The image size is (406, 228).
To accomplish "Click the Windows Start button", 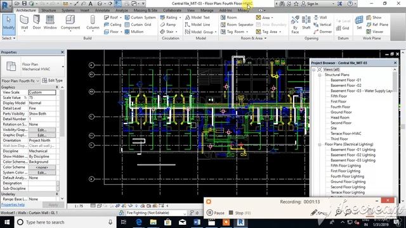I will pos(7,222).
